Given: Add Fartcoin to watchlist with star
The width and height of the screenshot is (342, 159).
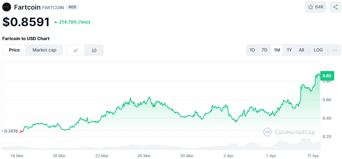Looking at the screenshot, I should [315, 7].
